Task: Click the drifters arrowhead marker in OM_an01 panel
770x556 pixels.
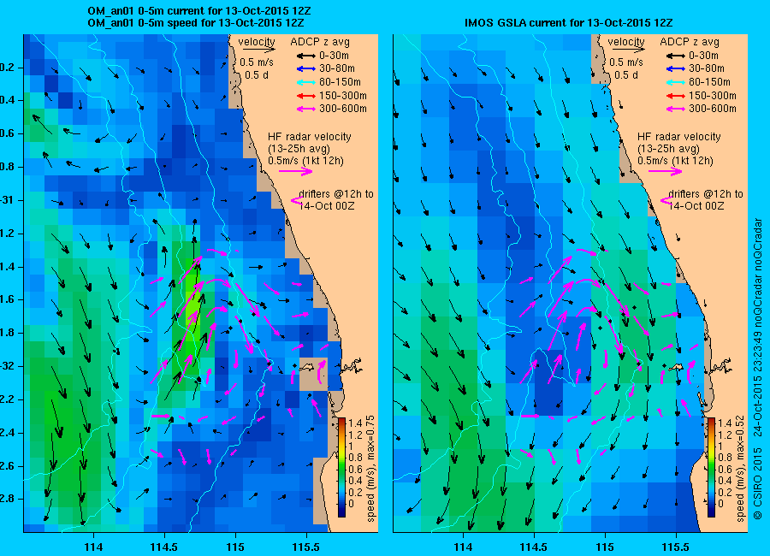Action: point(296,200)
